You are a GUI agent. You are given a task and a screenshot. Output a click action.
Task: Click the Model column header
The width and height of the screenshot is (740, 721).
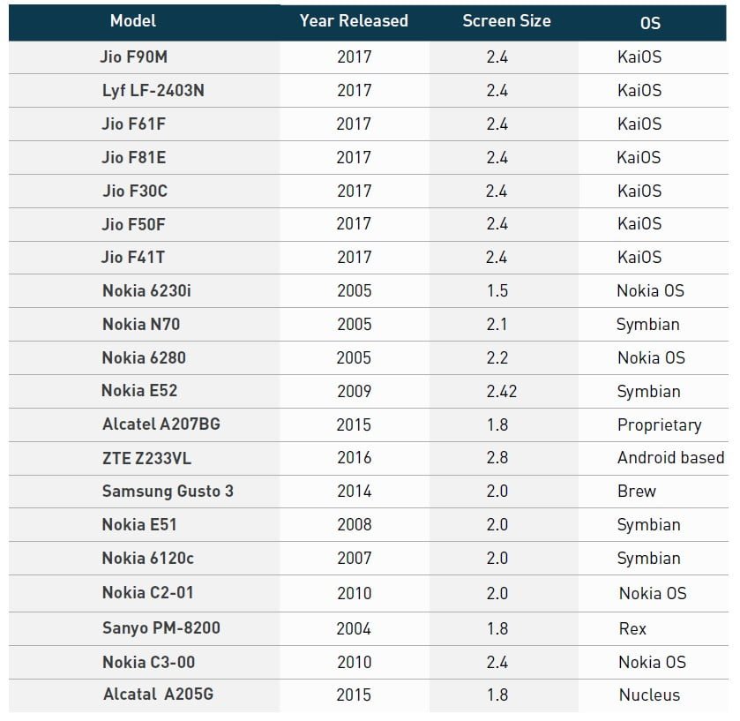point(134,21)
